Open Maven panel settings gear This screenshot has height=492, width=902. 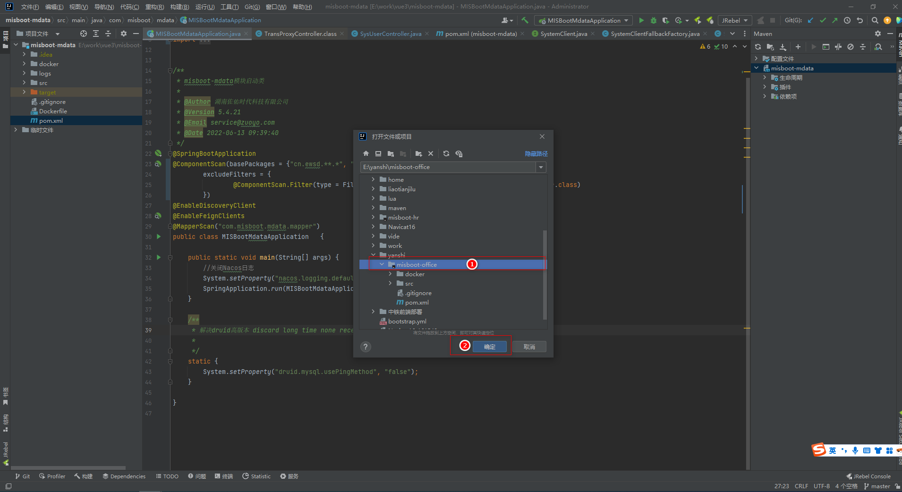coord(878,34)
